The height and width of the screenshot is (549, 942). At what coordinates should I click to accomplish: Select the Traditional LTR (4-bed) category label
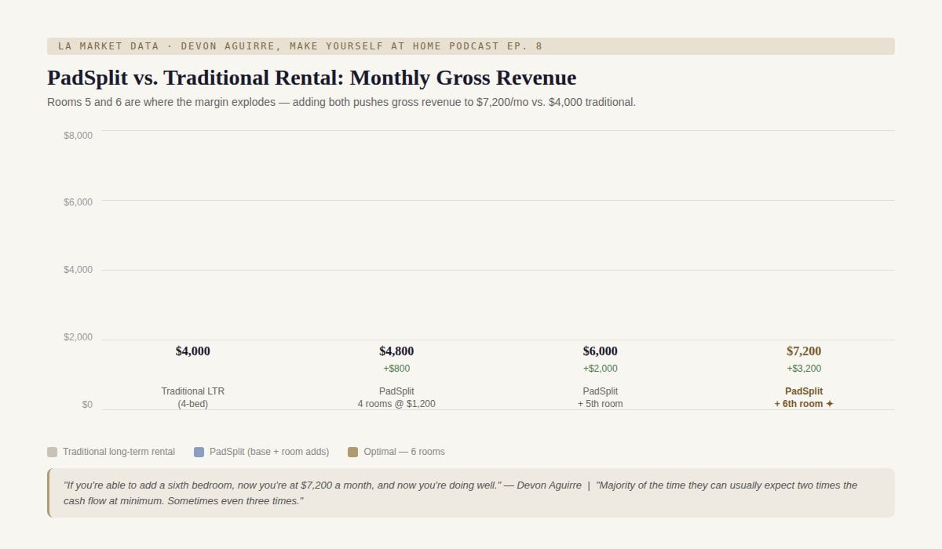[192, 398]
